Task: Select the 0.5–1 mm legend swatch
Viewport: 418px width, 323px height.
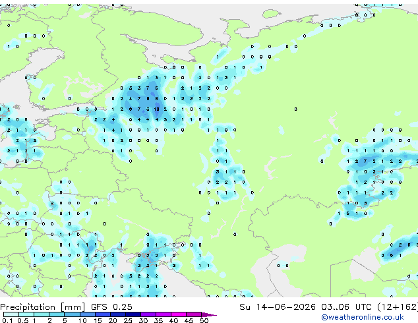Action: click(x=26, y=314)
